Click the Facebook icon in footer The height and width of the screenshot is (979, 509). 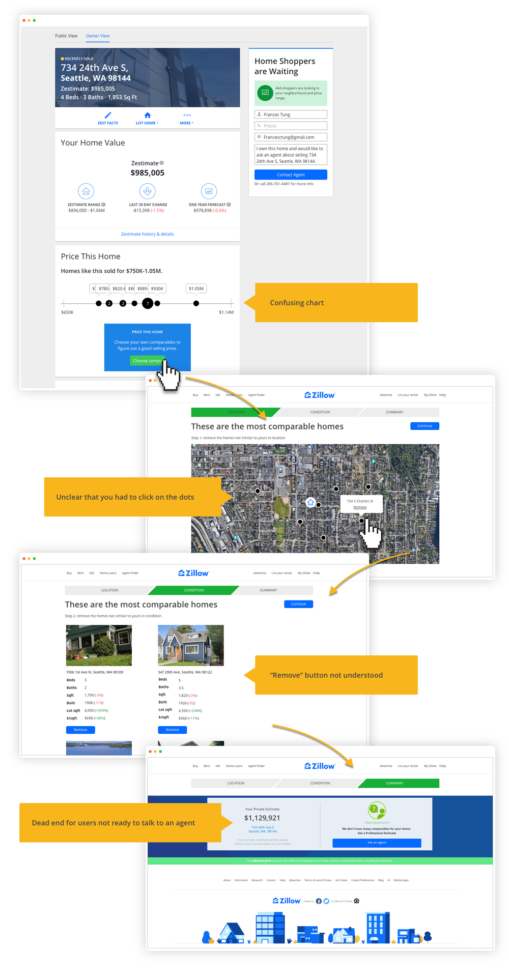319,901
